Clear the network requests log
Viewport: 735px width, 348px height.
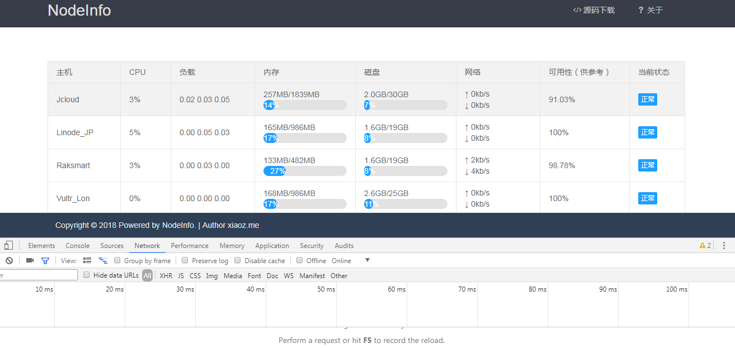[x=8, y=260]
